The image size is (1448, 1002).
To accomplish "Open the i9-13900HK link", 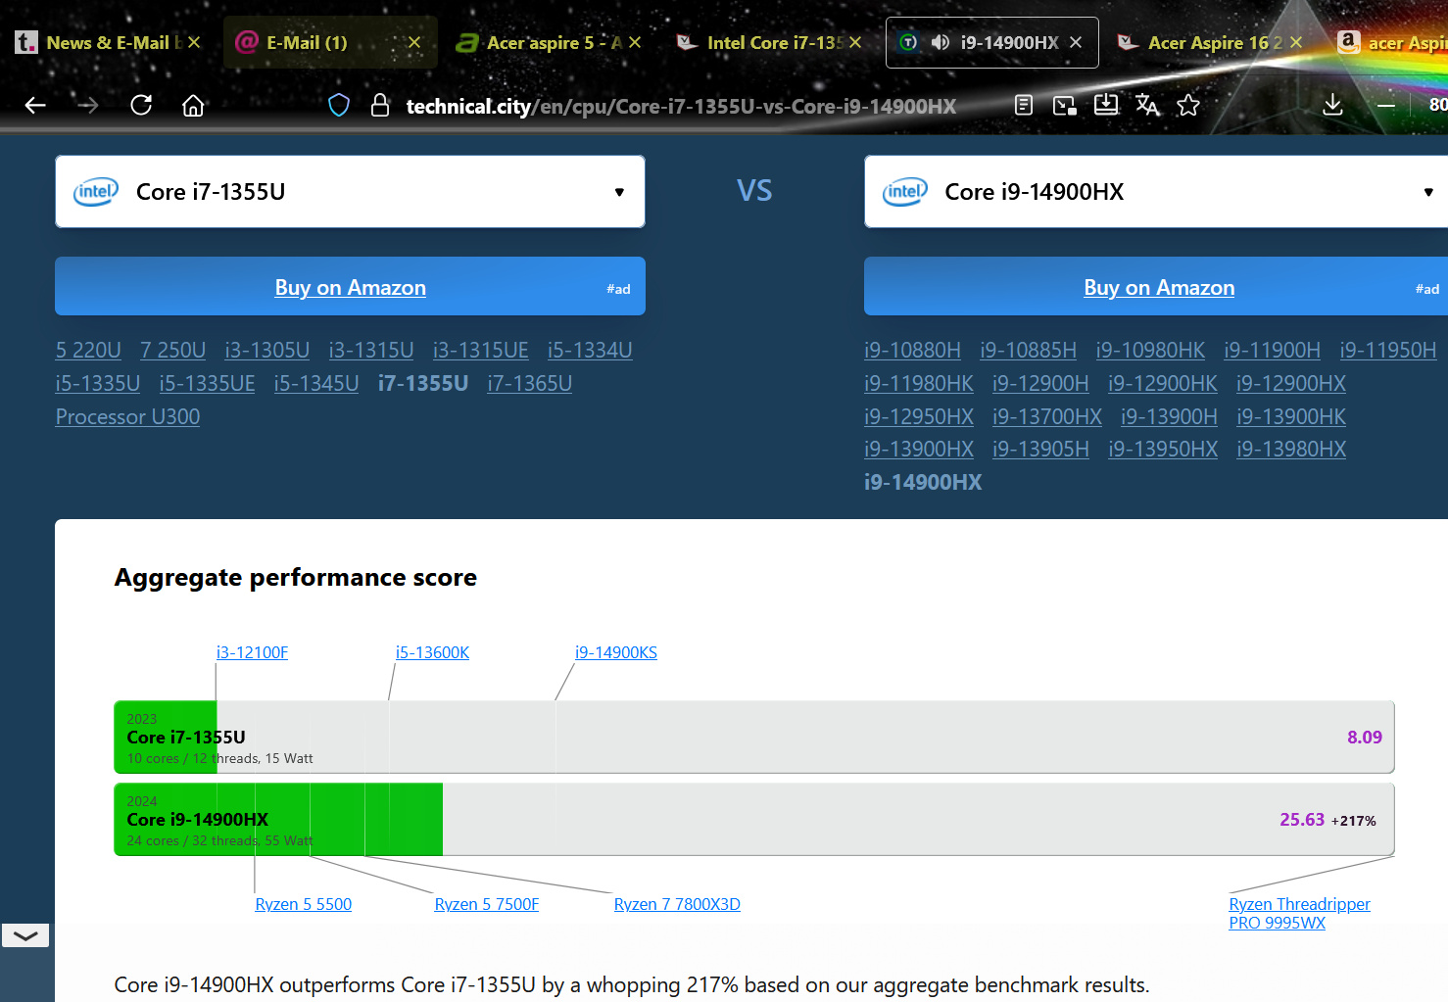I will pos(1291,416).
